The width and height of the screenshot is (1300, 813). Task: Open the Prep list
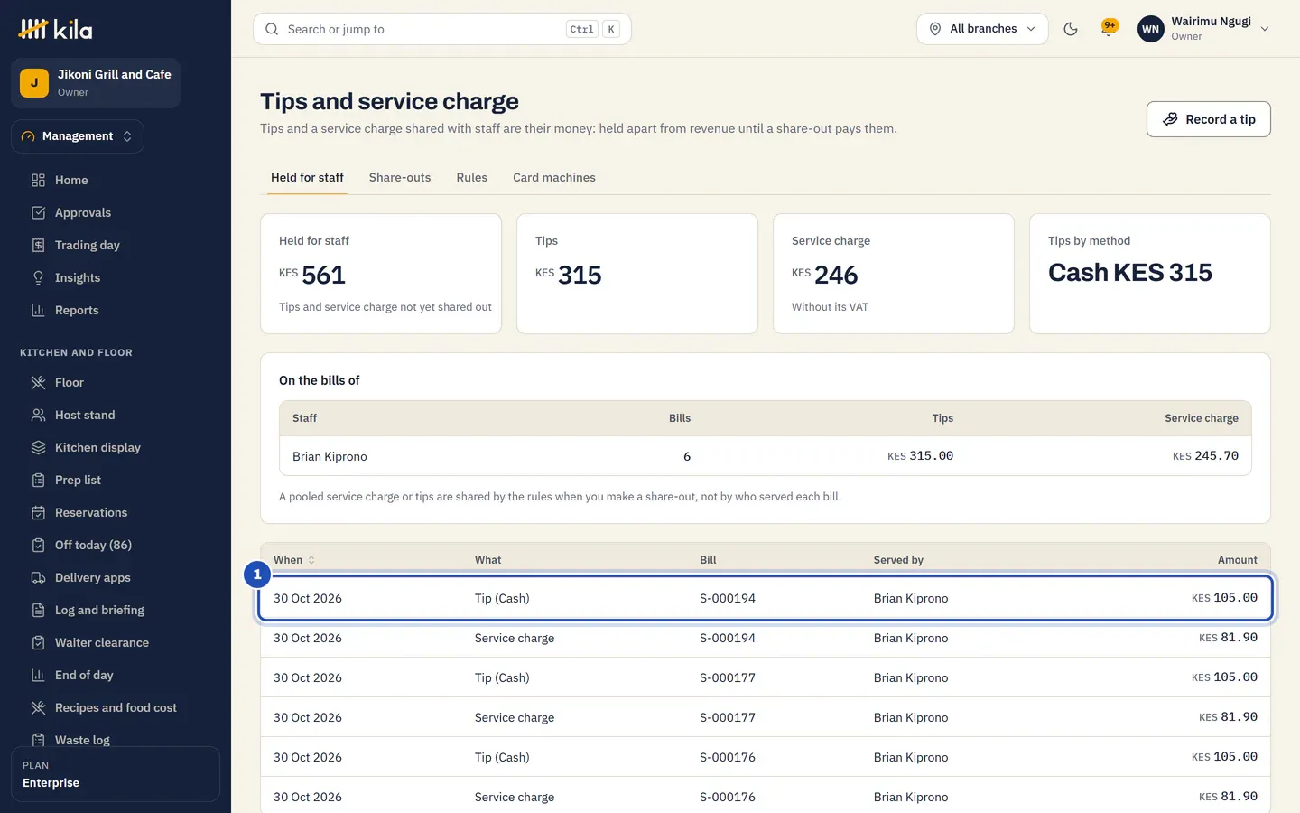pyautogui.click(x=78, y=480)
